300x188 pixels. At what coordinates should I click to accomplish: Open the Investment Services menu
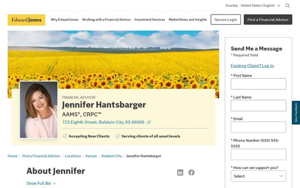(x=150, y=20)
